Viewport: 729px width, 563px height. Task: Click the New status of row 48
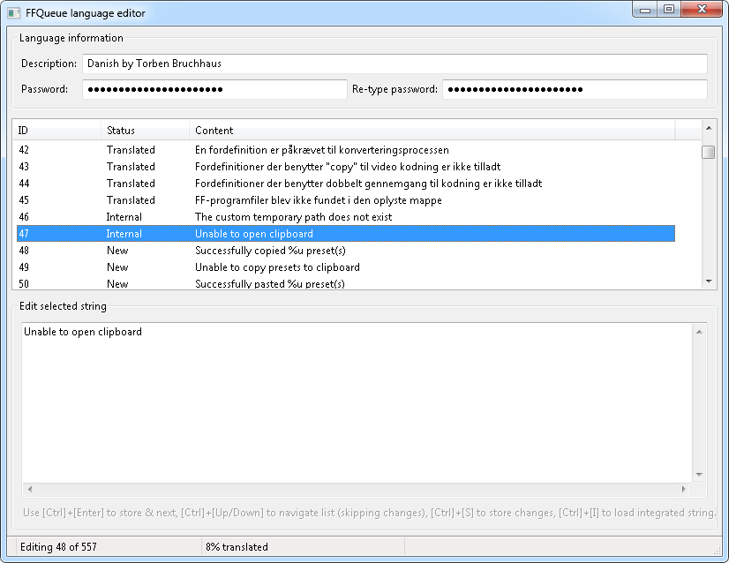click(x=117, y=250)
